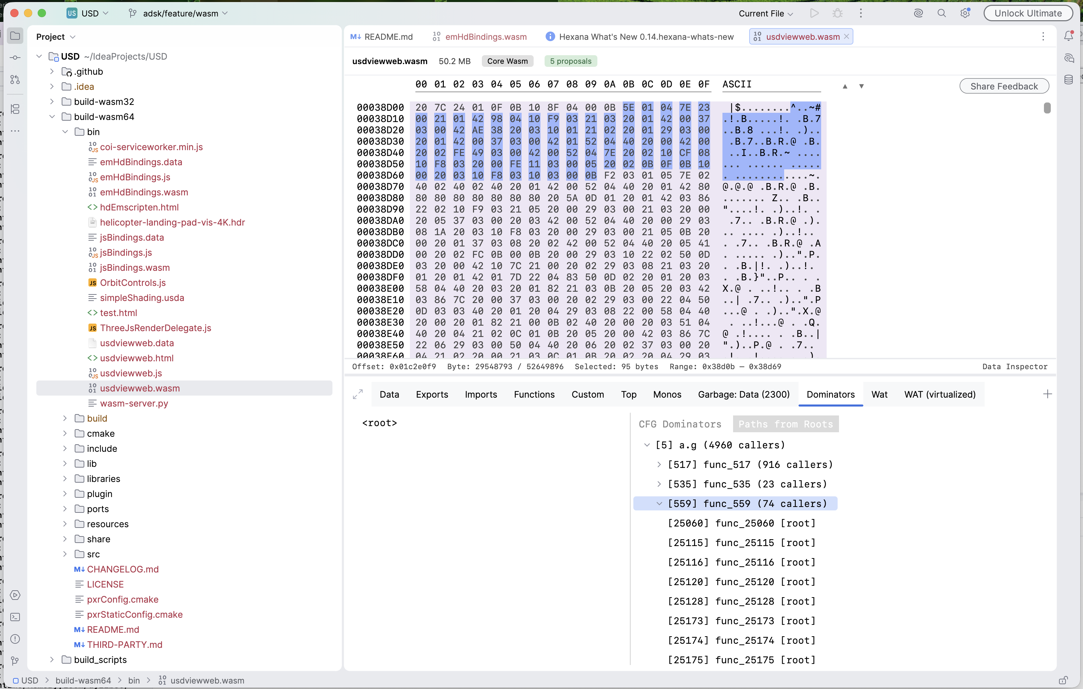
Task: Click the Unlock Ultimate button
Action: point(1028,13)
